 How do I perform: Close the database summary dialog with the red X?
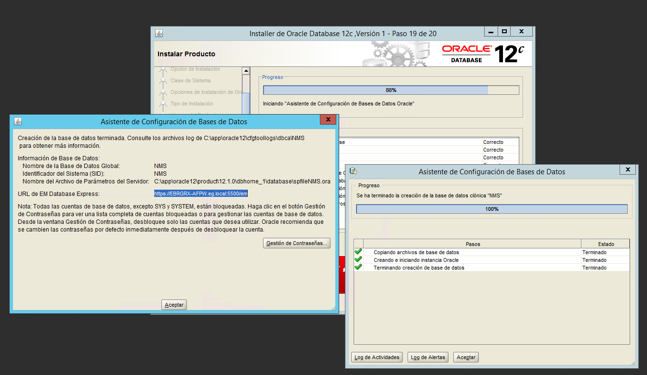328,120
